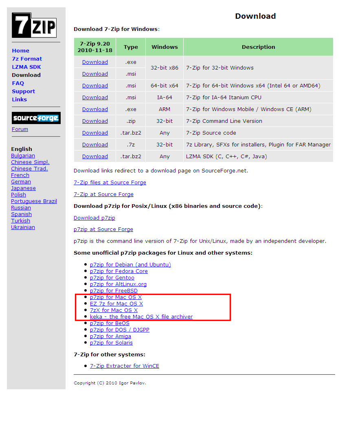This screenshot has height=445, width=340.
Task: Switch language to Turkish
Action: 20,221
